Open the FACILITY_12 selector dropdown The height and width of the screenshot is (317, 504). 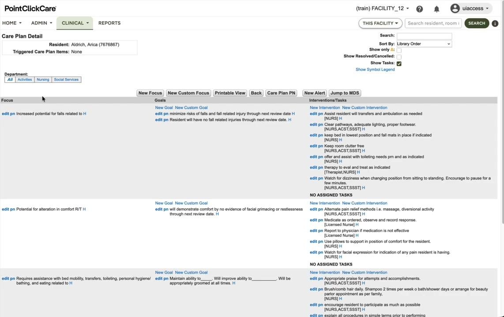click(x=383, y=8)
